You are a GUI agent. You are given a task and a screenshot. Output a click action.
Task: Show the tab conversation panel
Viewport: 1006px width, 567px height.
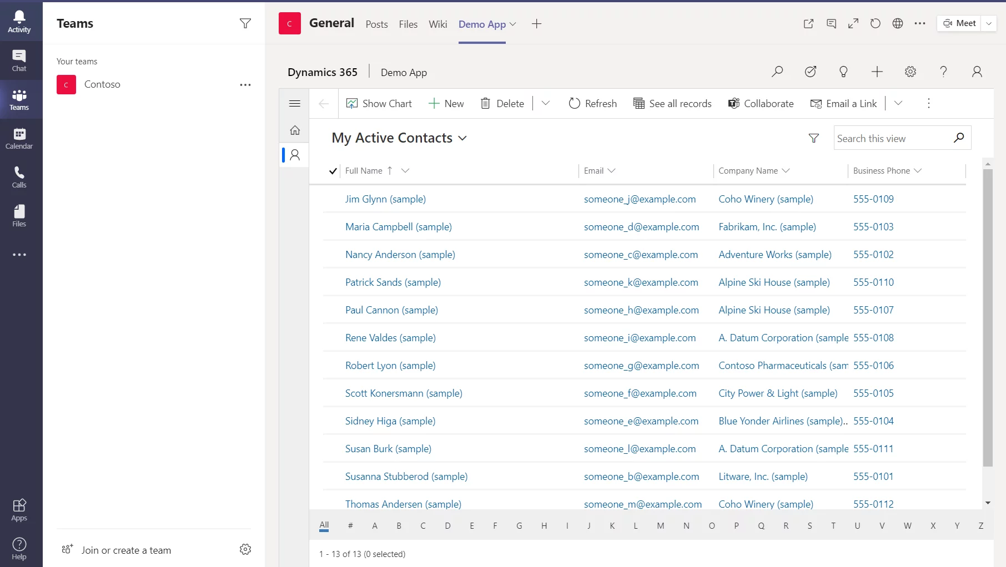coord(831,23)
